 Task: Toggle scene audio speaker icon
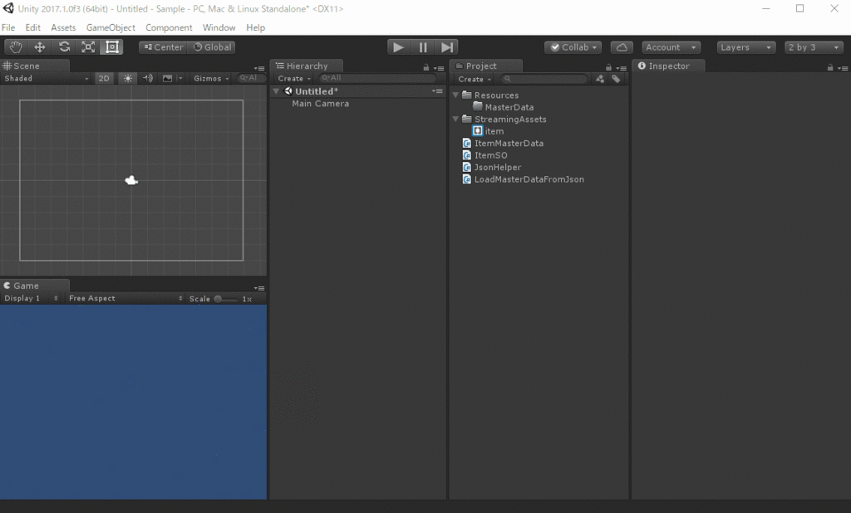(148, 79)
